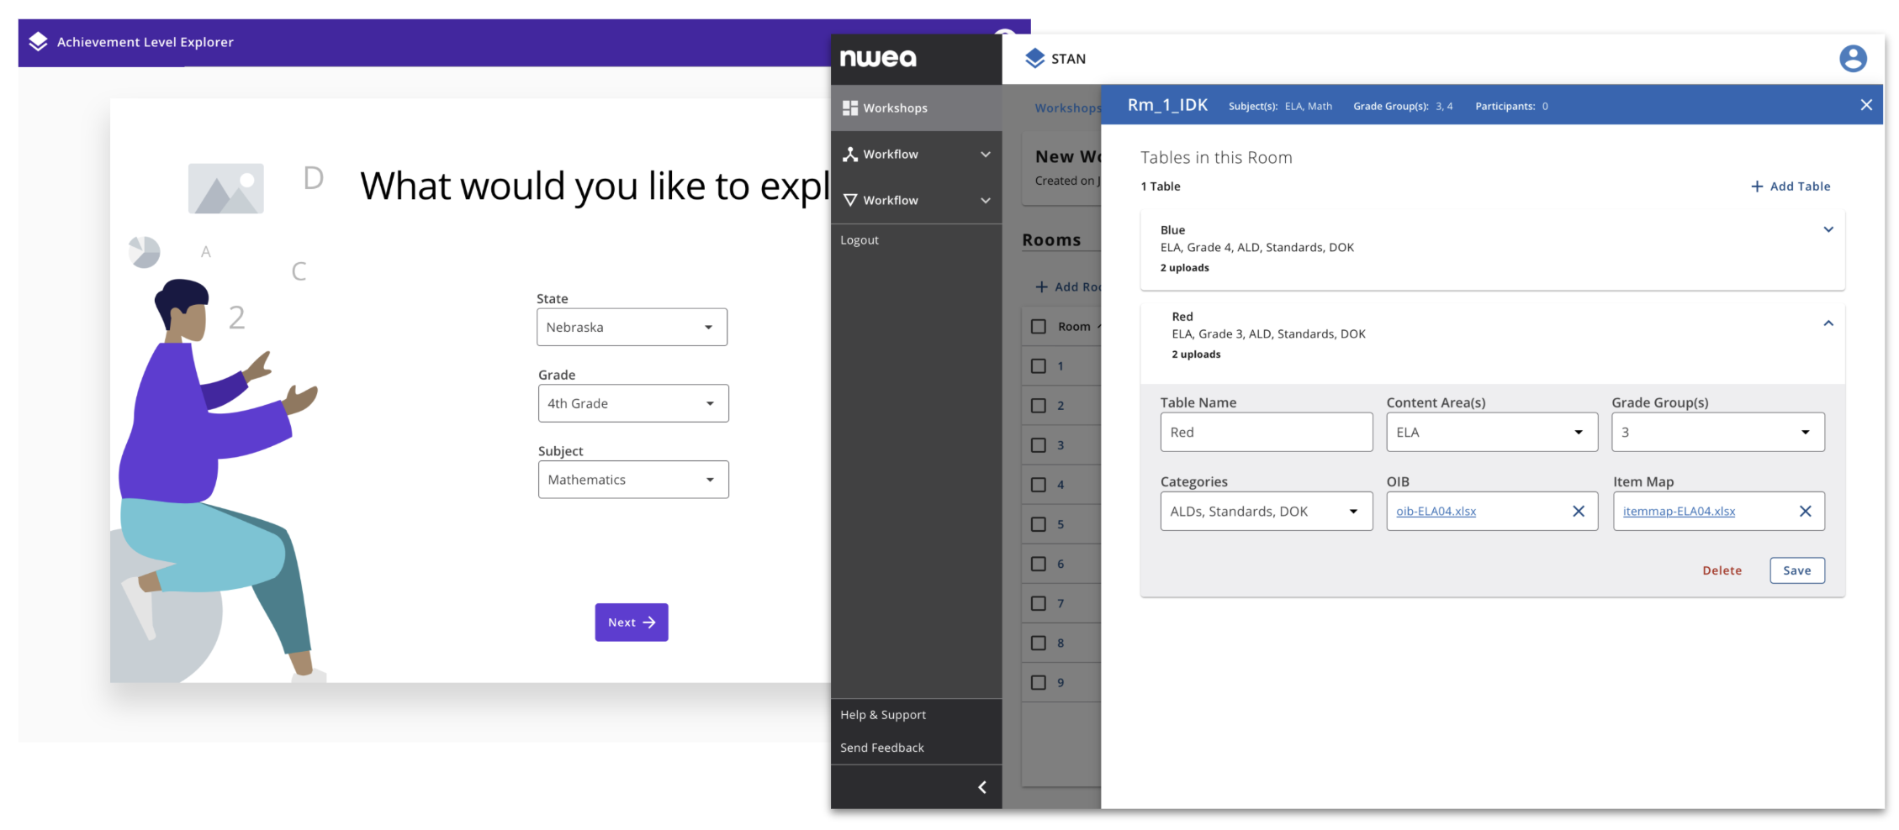1899x830 pixels.
Task: Expand the first Workflow sidebar chevron
Action: 986,155
